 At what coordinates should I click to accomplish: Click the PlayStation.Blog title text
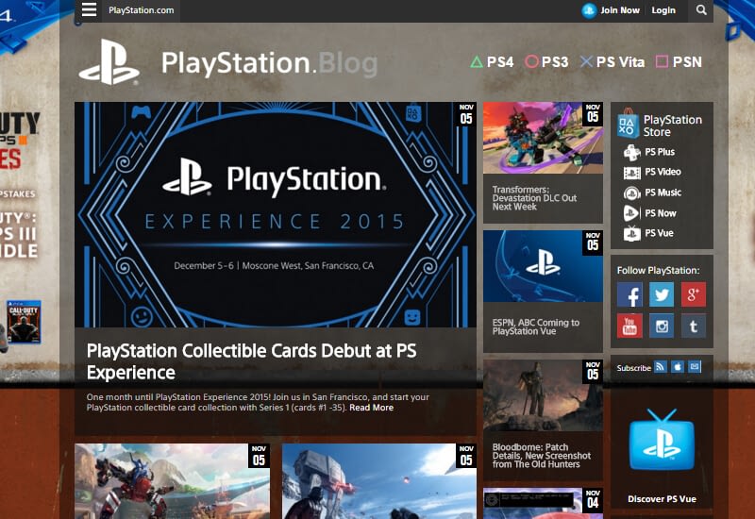(269, 63)
